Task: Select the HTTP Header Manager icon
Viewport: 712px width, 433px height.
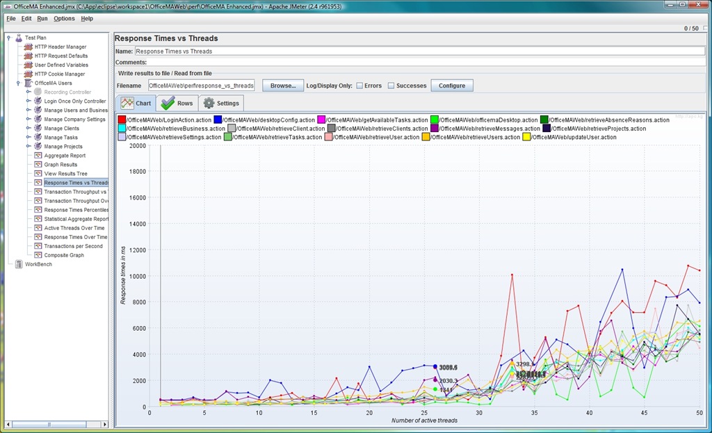Action: [x=28, y=47]
